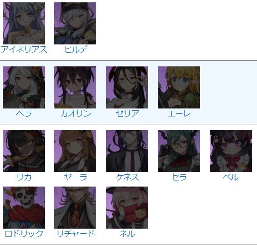The height and width of the screenshot is (245, 257).
Task: Open the カオリン character portrait
Action: [x=75, y=87]
